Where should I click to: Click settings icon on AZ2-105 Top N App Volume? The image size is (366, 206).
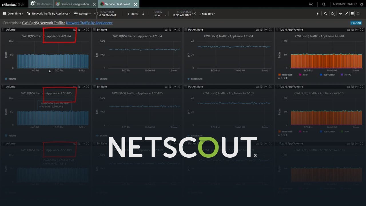353,87
